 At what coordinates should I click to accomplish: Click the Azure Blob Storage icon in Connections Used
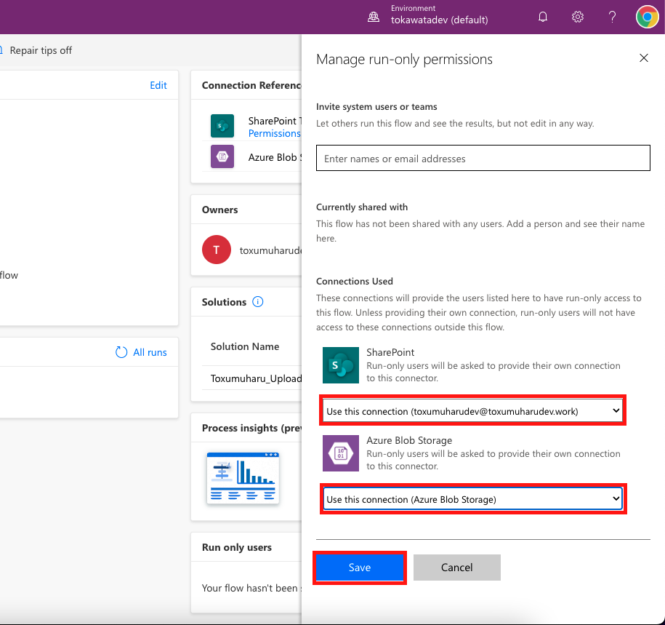click(340, 453)
